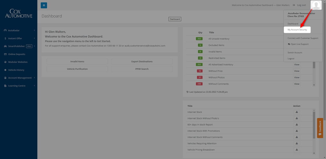Image resolution: width=326 pixels, height=159 pixels.
Task: Select Dashboard in the profile dropdown
Action: (x=293, y=24)
